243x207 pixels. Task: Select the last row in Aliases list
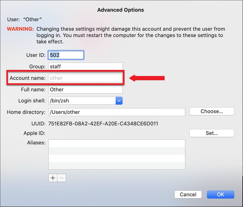click(117, 166)
